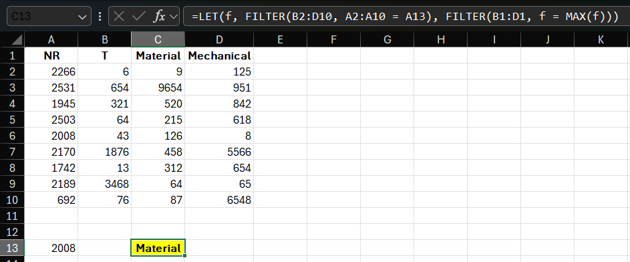Viewport: 630px width, 262px height.
Task: Select column J header
Action: pyautogui.click(x=547, y=39)
